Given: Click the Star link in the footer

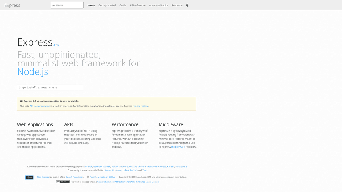Looking at the screenshot, I should (39, 177).
